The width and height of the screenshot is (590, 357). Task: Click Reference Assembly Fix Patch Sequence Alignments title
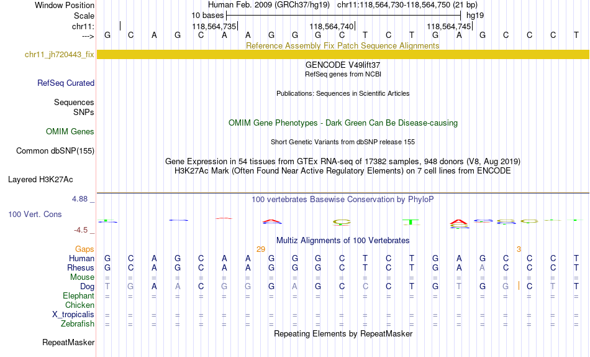pos(343,45)
